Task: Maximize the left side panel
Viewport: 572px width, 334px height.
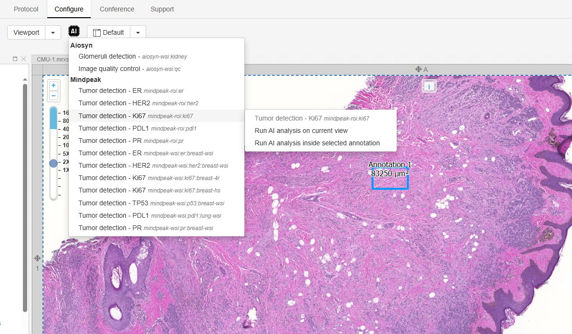Action: point(15,59)
